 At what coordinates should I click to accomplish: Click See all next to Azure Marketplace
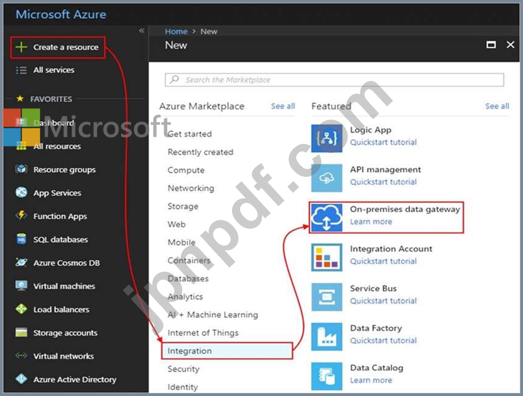283,106
